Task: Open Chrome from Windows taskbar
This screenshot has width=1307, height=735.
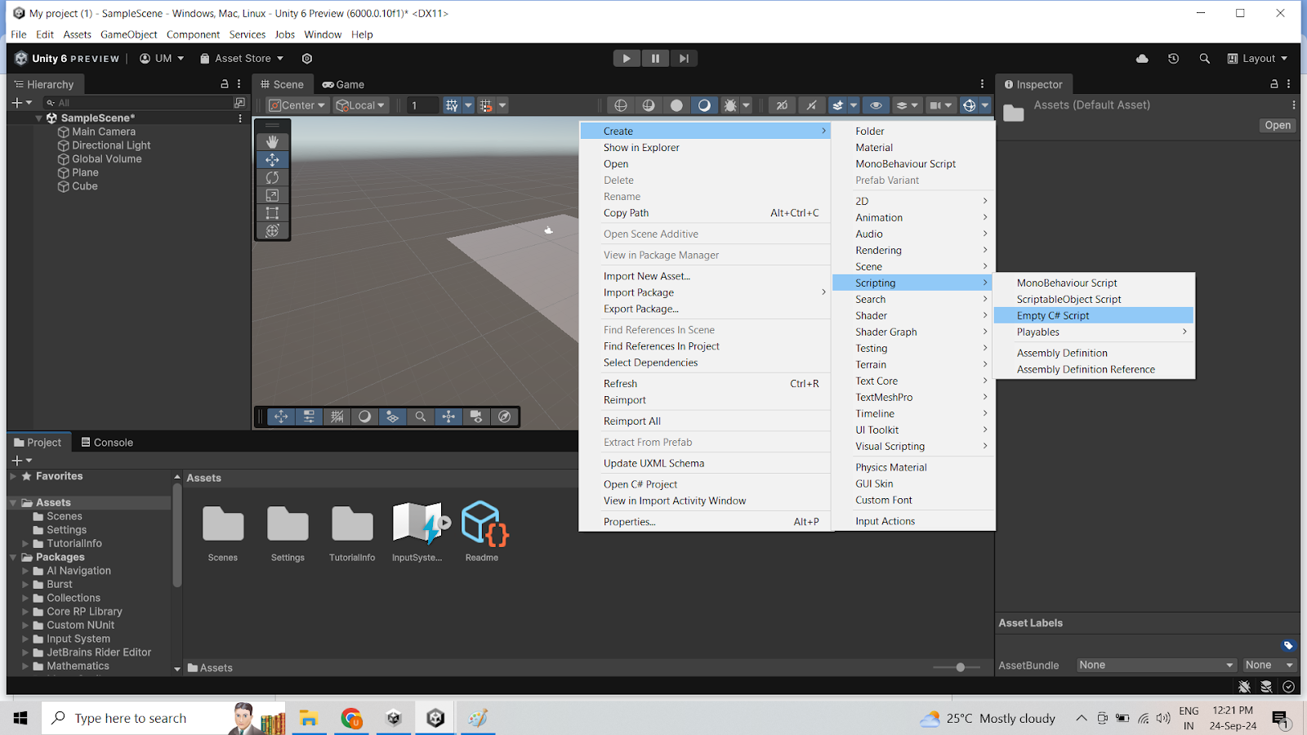Action: 351,718
